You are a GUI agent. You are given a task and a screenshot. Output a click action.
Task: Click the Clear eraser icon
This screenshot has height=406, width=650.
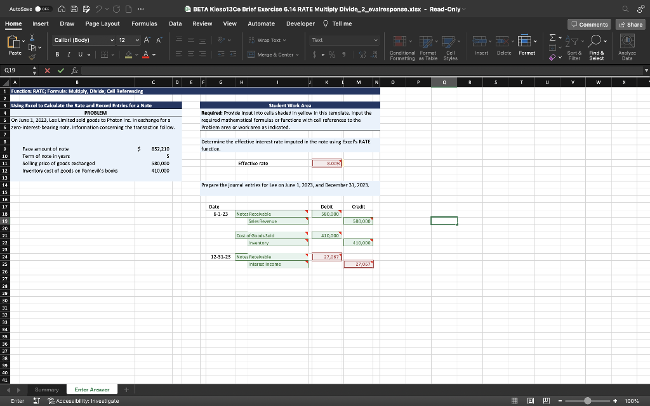552,58
